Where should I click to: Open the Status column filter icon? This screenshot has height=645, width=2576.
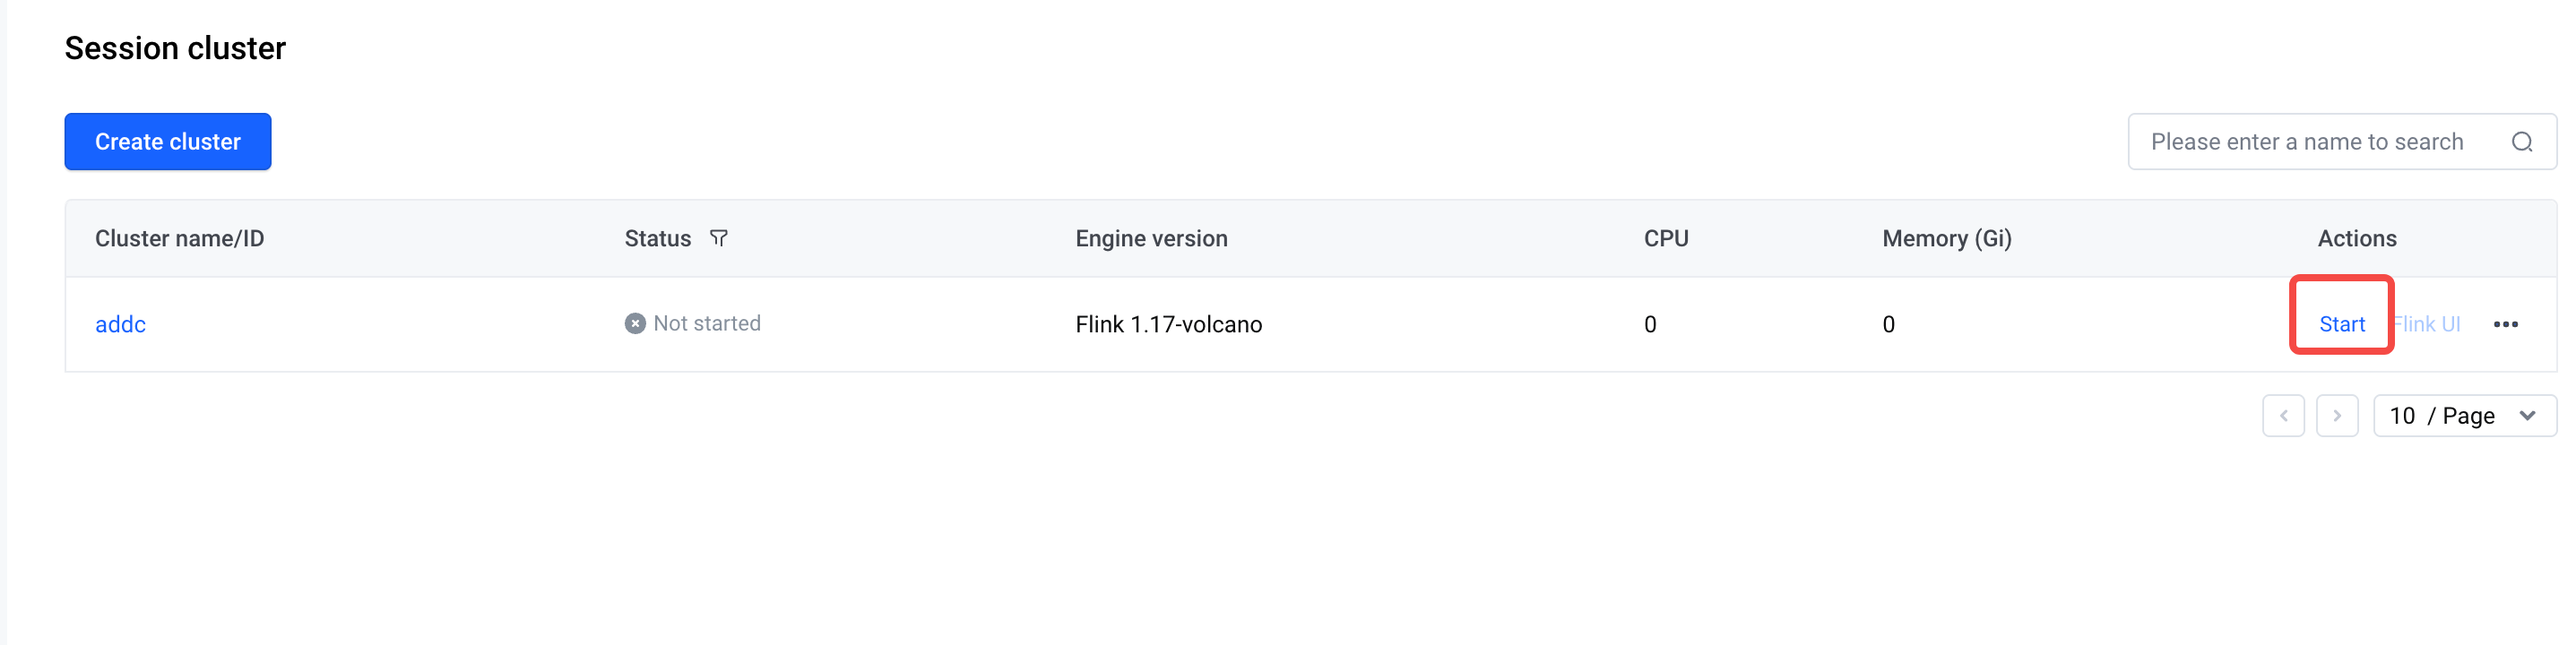[x=718, y=238]
